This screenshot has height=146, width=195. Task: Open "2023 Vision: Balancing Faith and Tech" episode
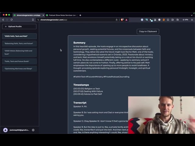click(19, 52)
